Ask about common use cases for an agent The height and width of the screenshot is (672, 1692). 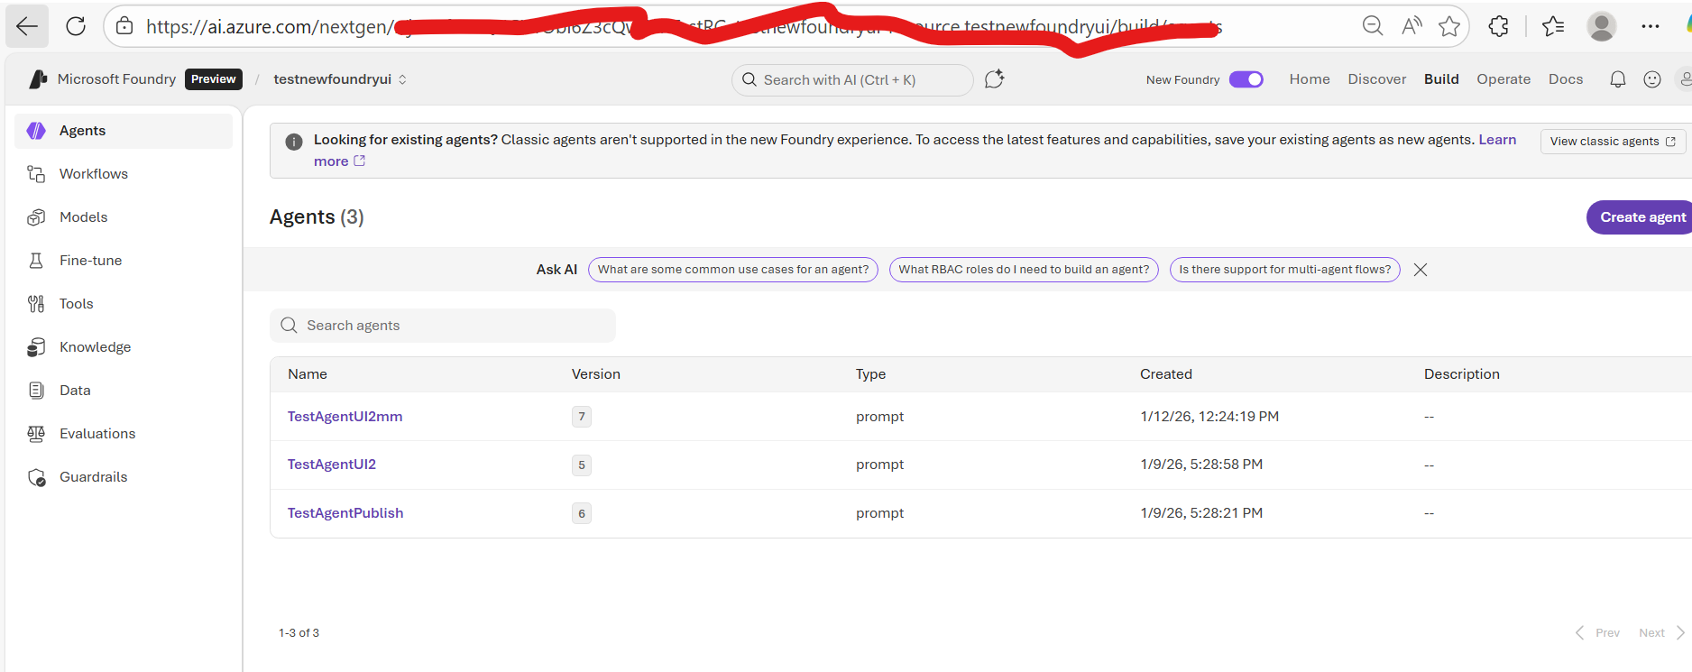pos(732,270)
